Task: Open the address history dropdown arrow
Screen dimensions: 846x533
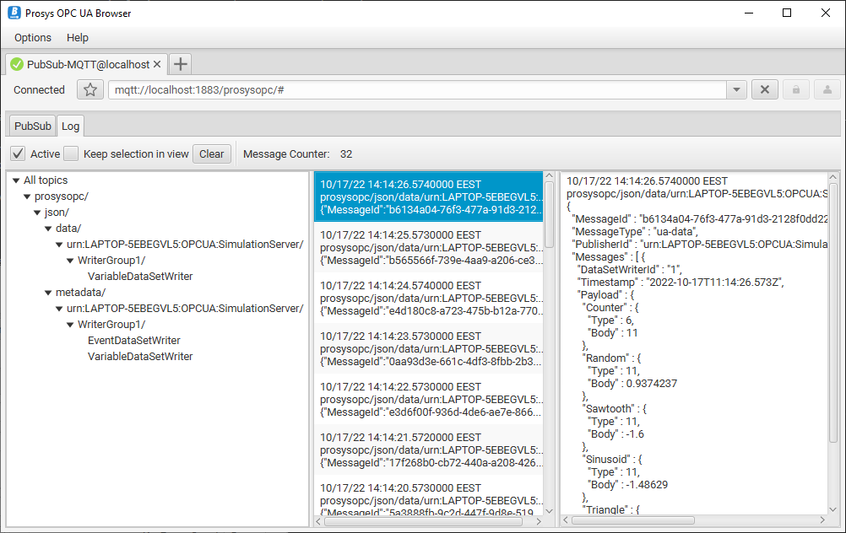Action: (736, 89)
